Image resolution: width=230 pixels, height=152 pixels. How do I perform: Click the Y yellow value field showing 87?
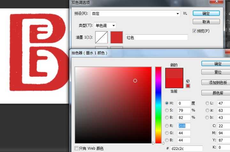224,140
